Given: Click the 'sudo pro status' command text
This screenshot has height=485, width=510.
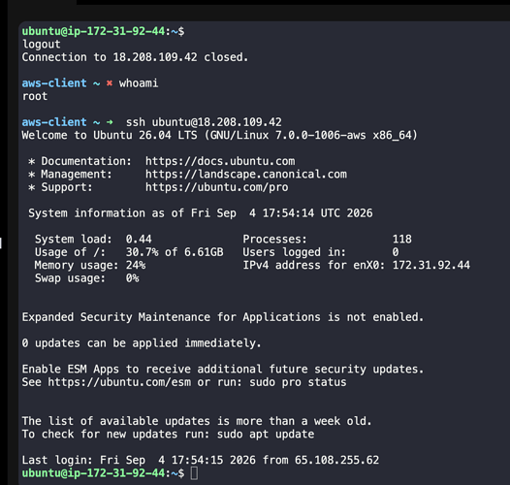Looking at the screenshot, I should point(298,382).
